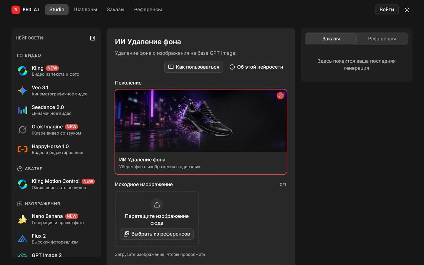424x265 pixels.
Task: Click the Перетащите изображение сюда drop zone text
Action: pos(157,219)
